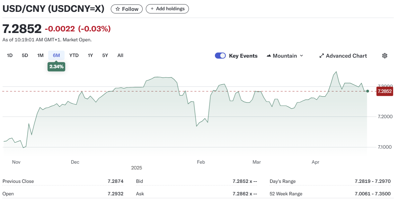Select the 6M time range
The width and height of the screenshot is (398, 204).
57,55
